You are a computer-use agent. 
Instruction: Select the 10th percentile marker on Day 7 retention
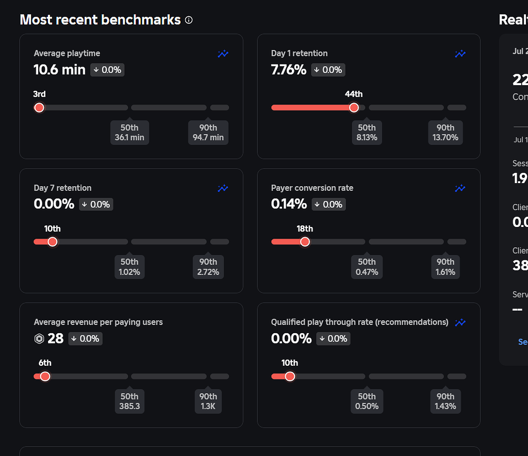(x=52, y=241)
